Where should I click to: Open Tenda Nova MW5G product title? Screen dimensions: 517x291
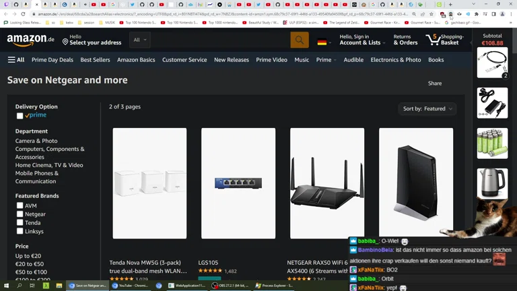click(x=148, y=267)
